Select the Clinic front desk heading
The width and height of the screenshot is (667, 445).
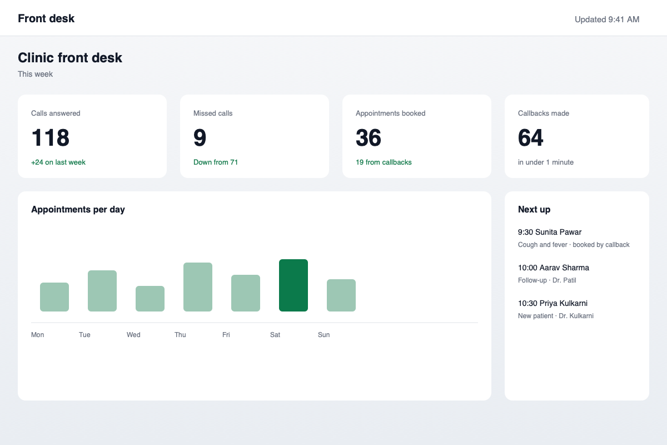pos(70,57)
